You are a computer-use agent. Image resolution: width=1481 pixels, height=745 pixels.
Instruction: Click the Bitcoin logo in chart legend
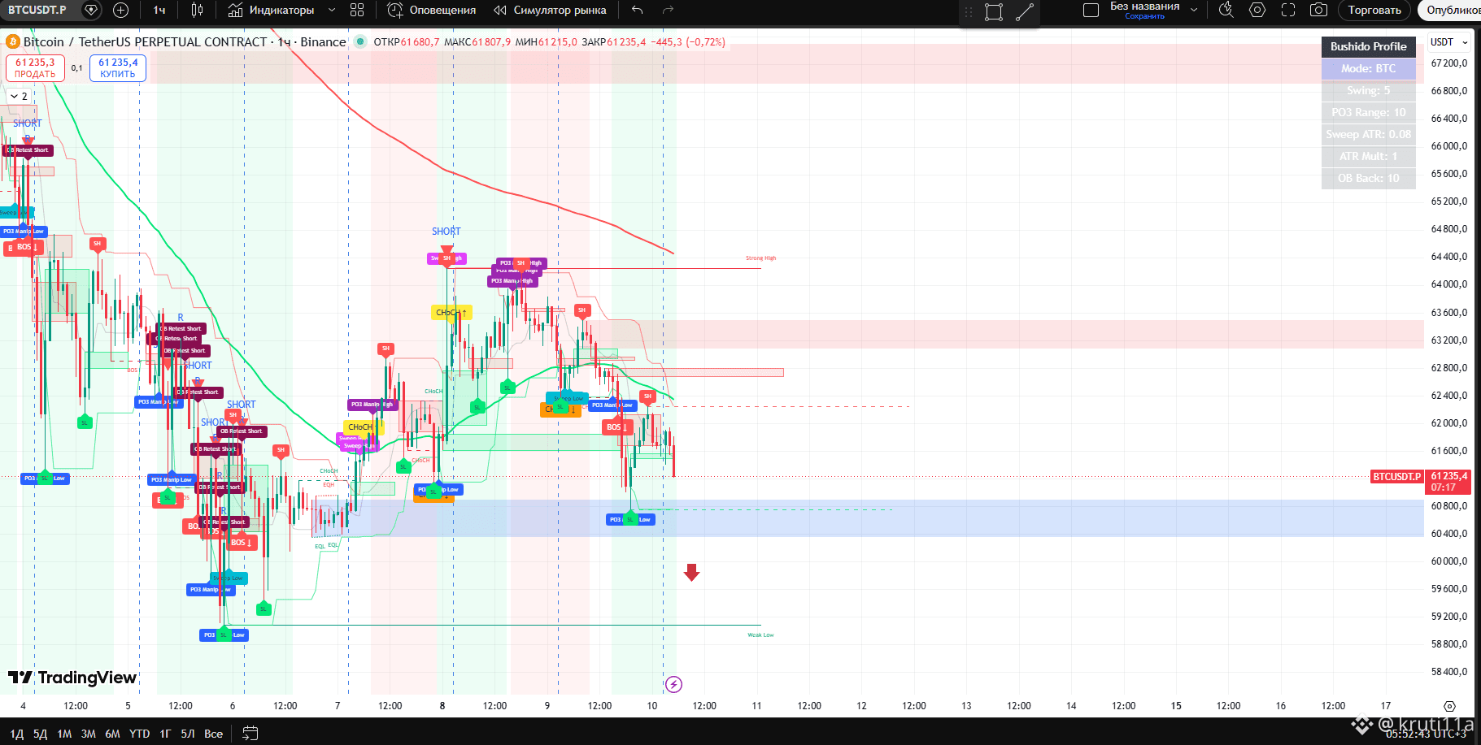(12, 42)
